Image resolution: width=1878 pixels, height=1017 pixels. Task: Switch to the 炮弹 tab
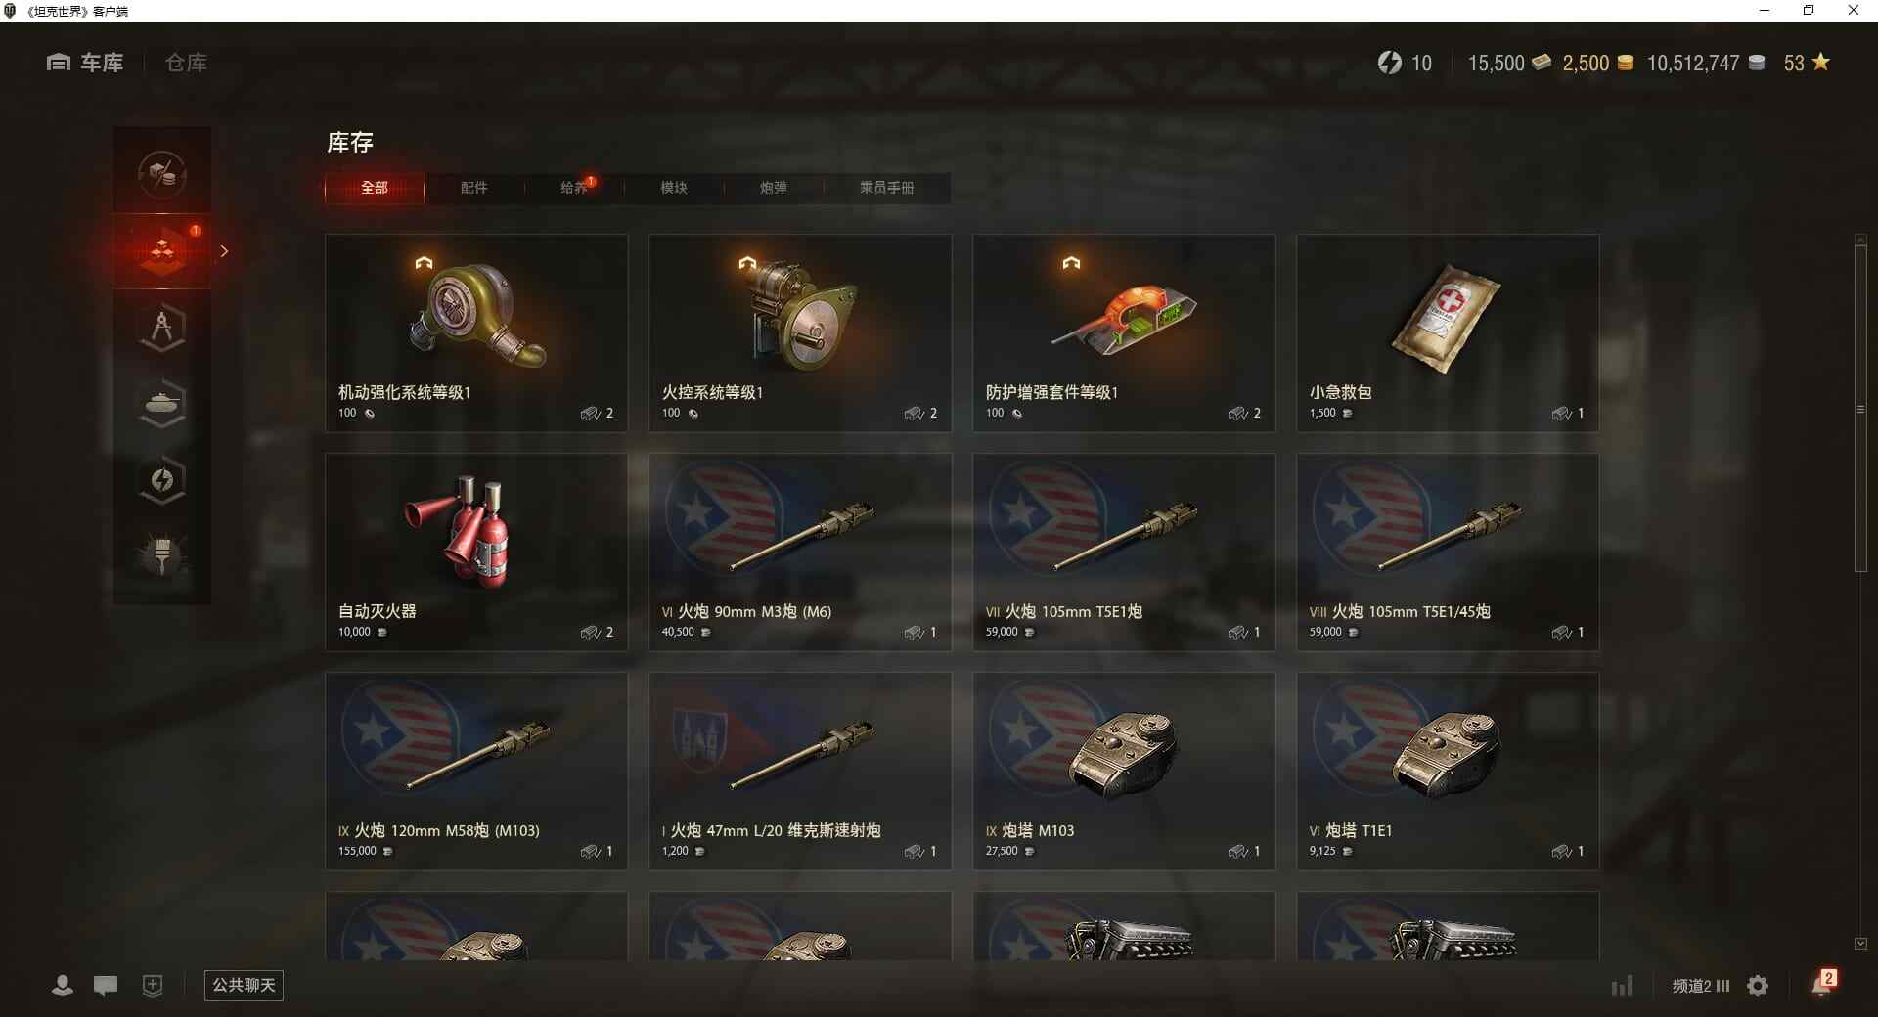coord(773,188)
